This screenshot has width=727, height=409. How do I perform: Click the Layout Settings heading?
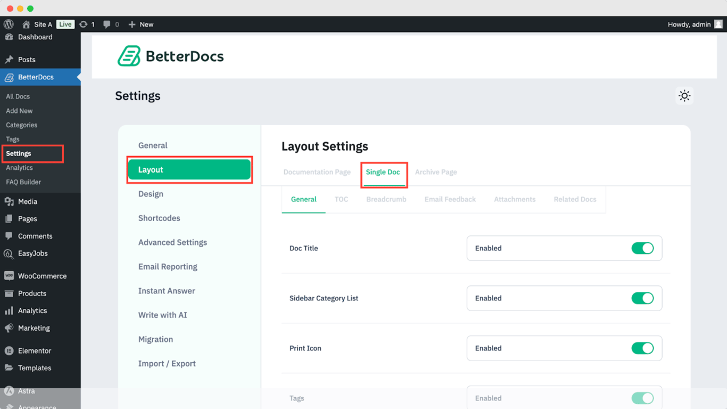pyautogui.click(x=325, y=146)
